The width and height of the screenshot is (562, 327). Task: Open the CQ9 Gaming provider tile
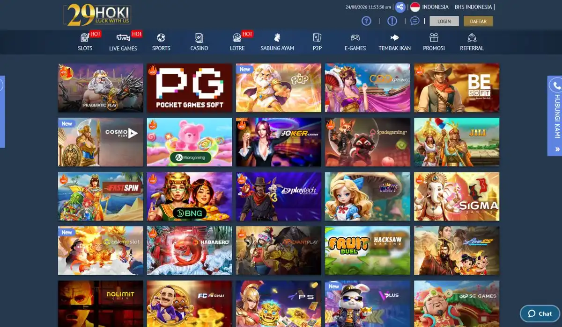click(x=368, y=88)
